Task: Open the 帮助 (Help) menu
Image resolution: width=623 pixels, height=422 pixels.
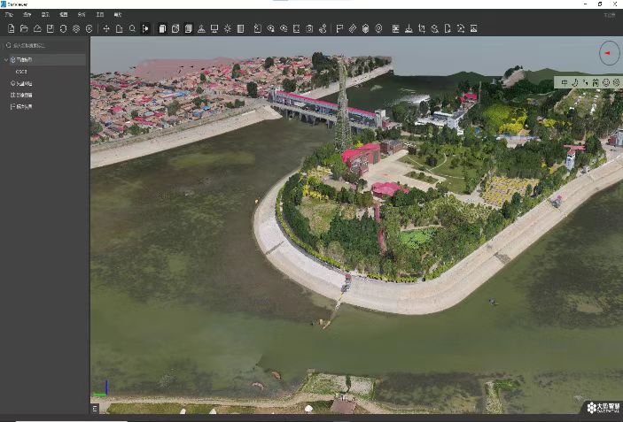Action: (x=118, y=15)
